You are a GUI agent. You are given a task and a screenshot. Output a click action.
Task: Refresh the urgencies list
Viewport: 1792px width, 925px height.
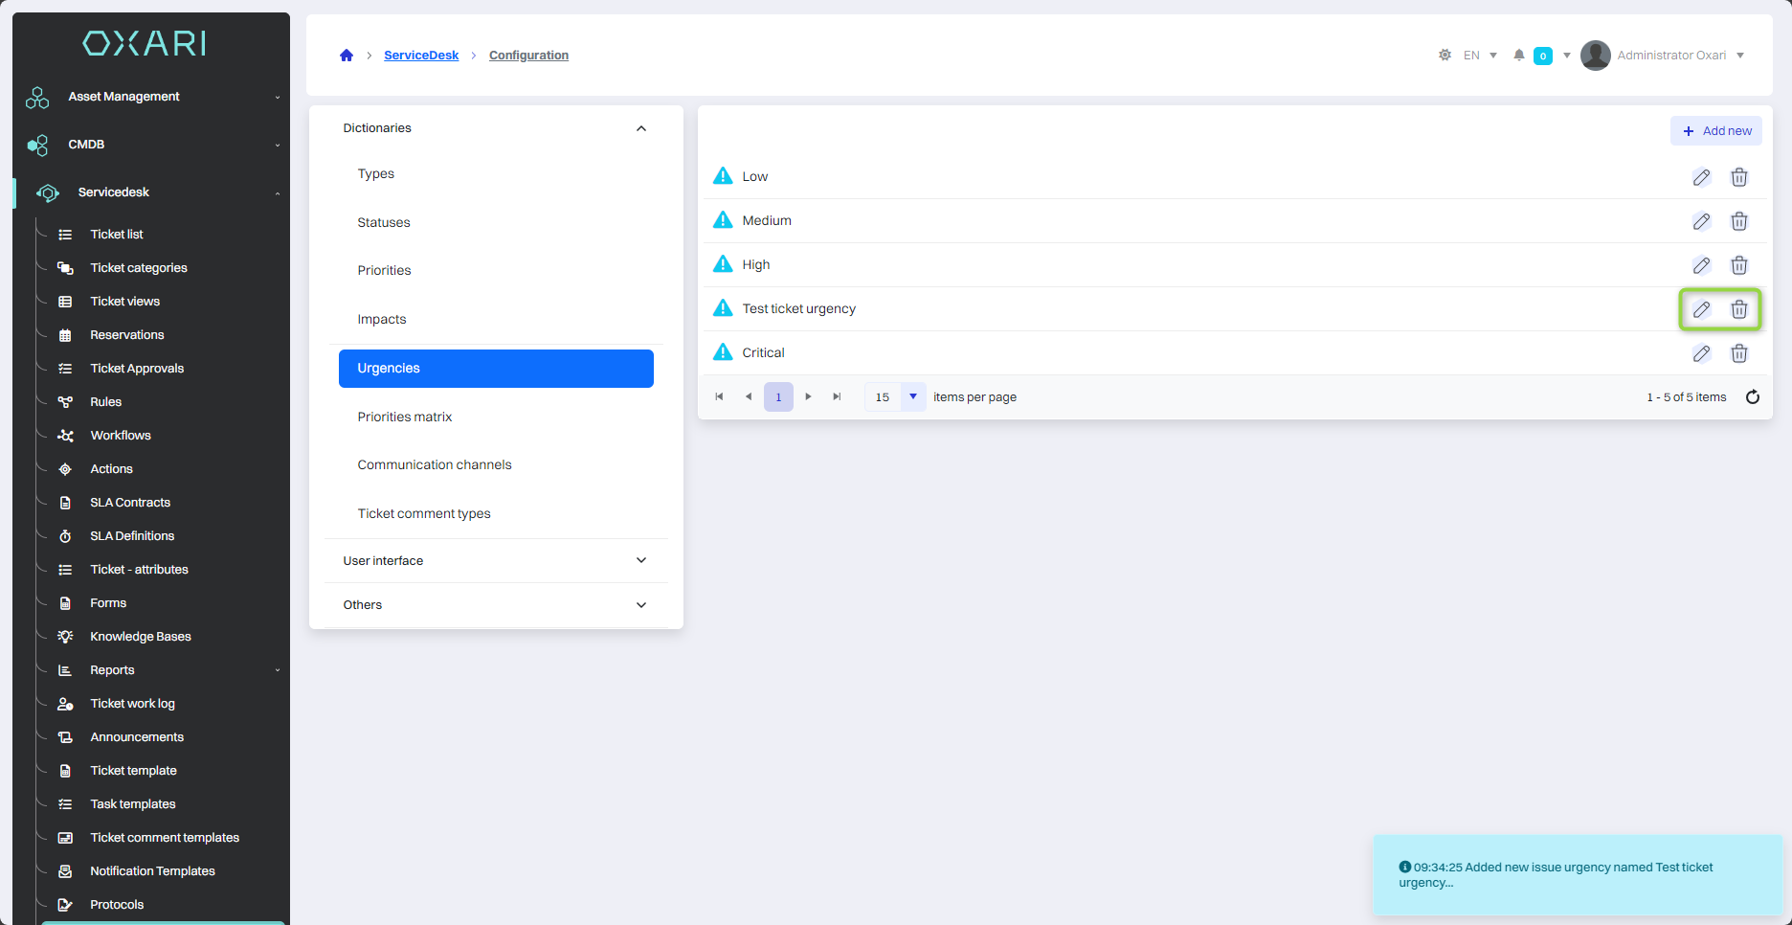1753,397
